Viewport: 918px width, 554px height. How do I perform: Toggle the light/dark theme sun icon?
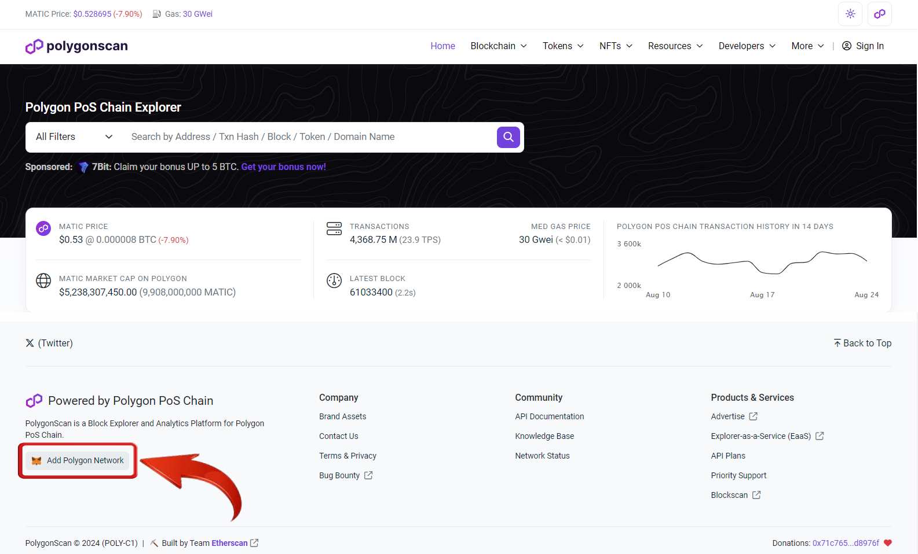[850, 14]
